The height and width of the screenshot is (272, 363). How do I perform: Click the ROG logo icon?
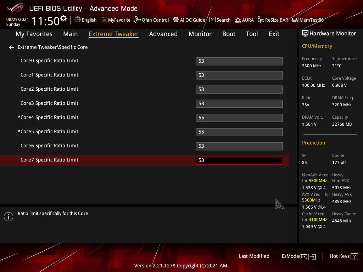tap(15, 8)
